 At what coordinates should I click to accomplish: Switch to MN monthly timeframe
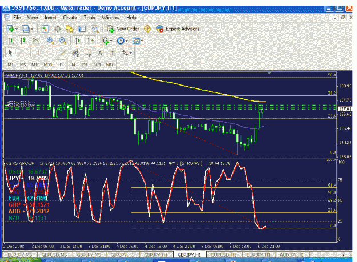click(110, 65)
